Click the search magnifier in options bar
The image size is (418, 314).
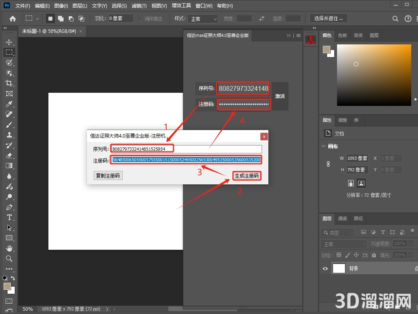395,19
